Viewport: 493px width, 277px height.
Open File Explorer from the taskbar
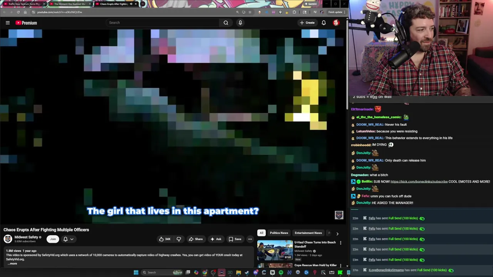(238, 272)
